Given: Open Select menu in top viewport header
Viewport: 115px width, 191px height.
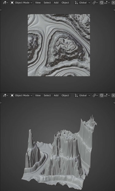Looking at the screenshot, I should (x=47, y=2).
